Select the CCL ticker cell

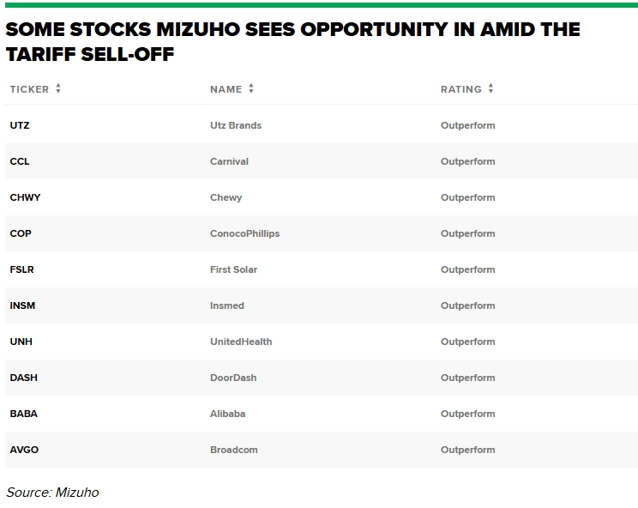[20, 161]
